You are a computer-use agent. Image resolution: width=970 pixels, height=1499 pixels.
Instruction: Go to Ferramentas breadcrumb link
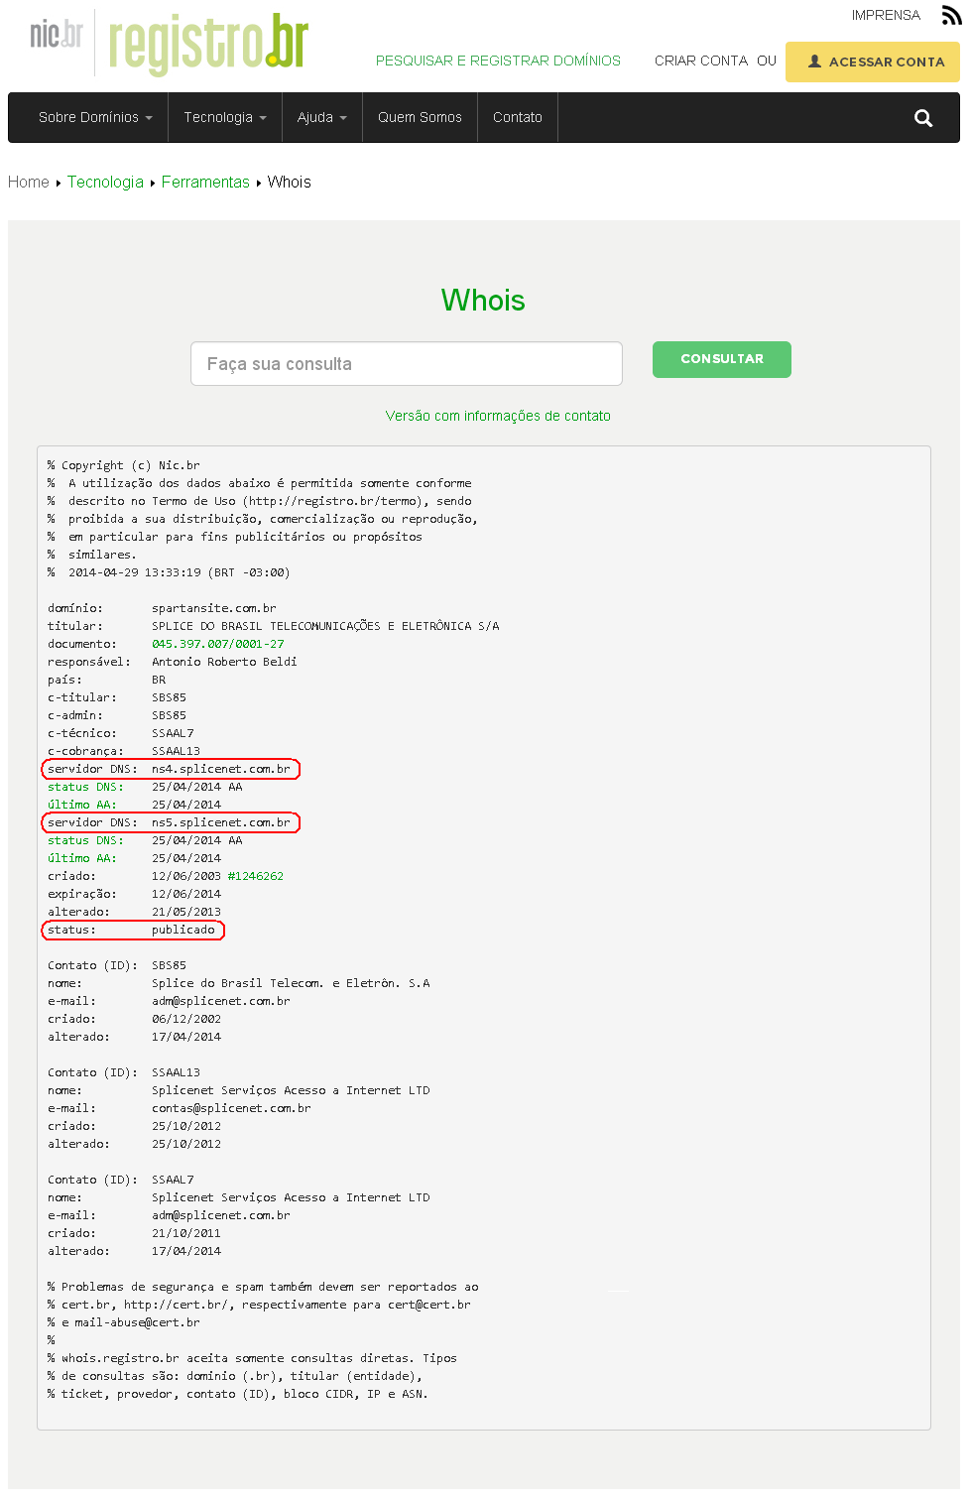point(205,183)
